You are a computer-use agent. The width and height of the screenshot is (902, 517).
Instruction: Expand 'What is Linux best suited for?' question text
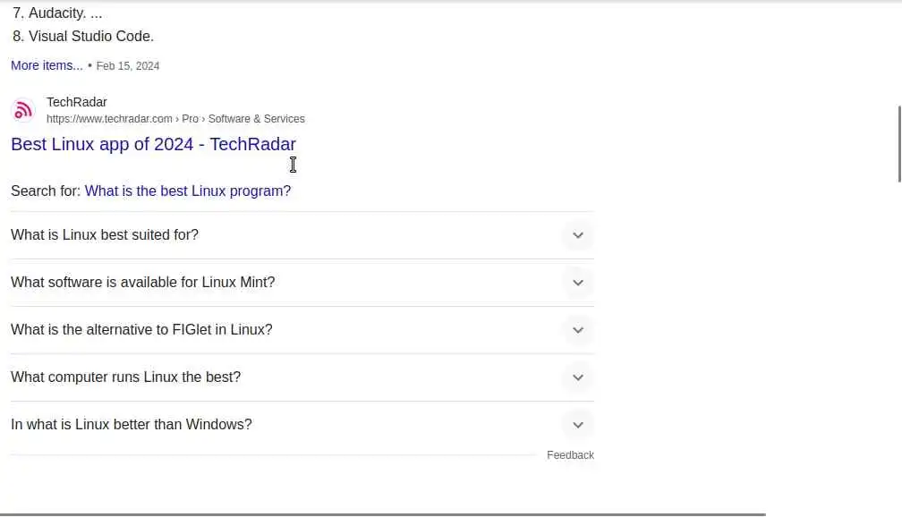(x=105, y=235)
